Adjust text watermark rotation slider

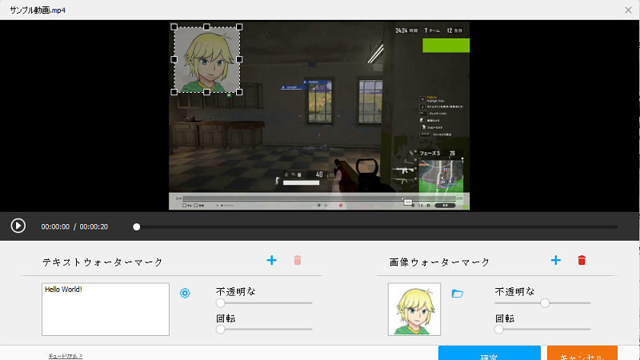pyautogui.click(x=264, y=329)
